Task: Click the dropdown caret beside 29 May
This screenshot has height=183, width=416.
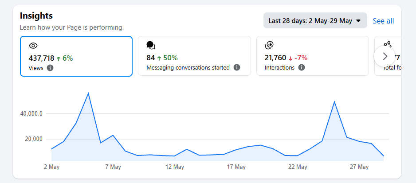Action: click(358, 21)
